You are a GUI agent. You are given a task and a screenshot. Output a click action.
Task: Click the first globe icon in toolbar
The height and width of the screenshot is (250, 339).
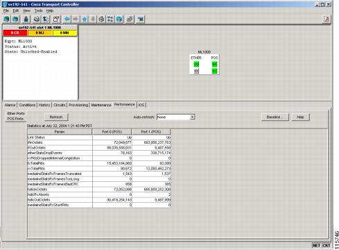[7, 19]
